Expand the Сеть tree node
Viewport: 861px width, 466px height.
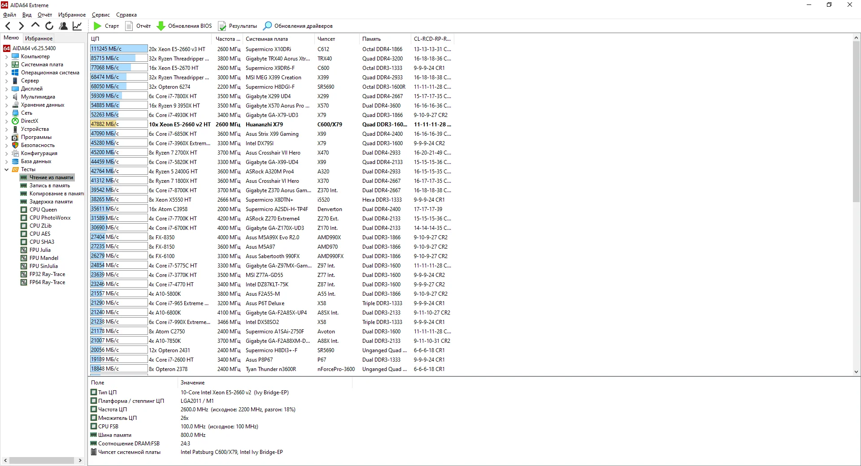coord(6,113)
